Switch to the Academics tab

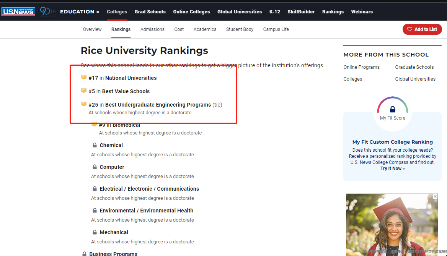205,29
